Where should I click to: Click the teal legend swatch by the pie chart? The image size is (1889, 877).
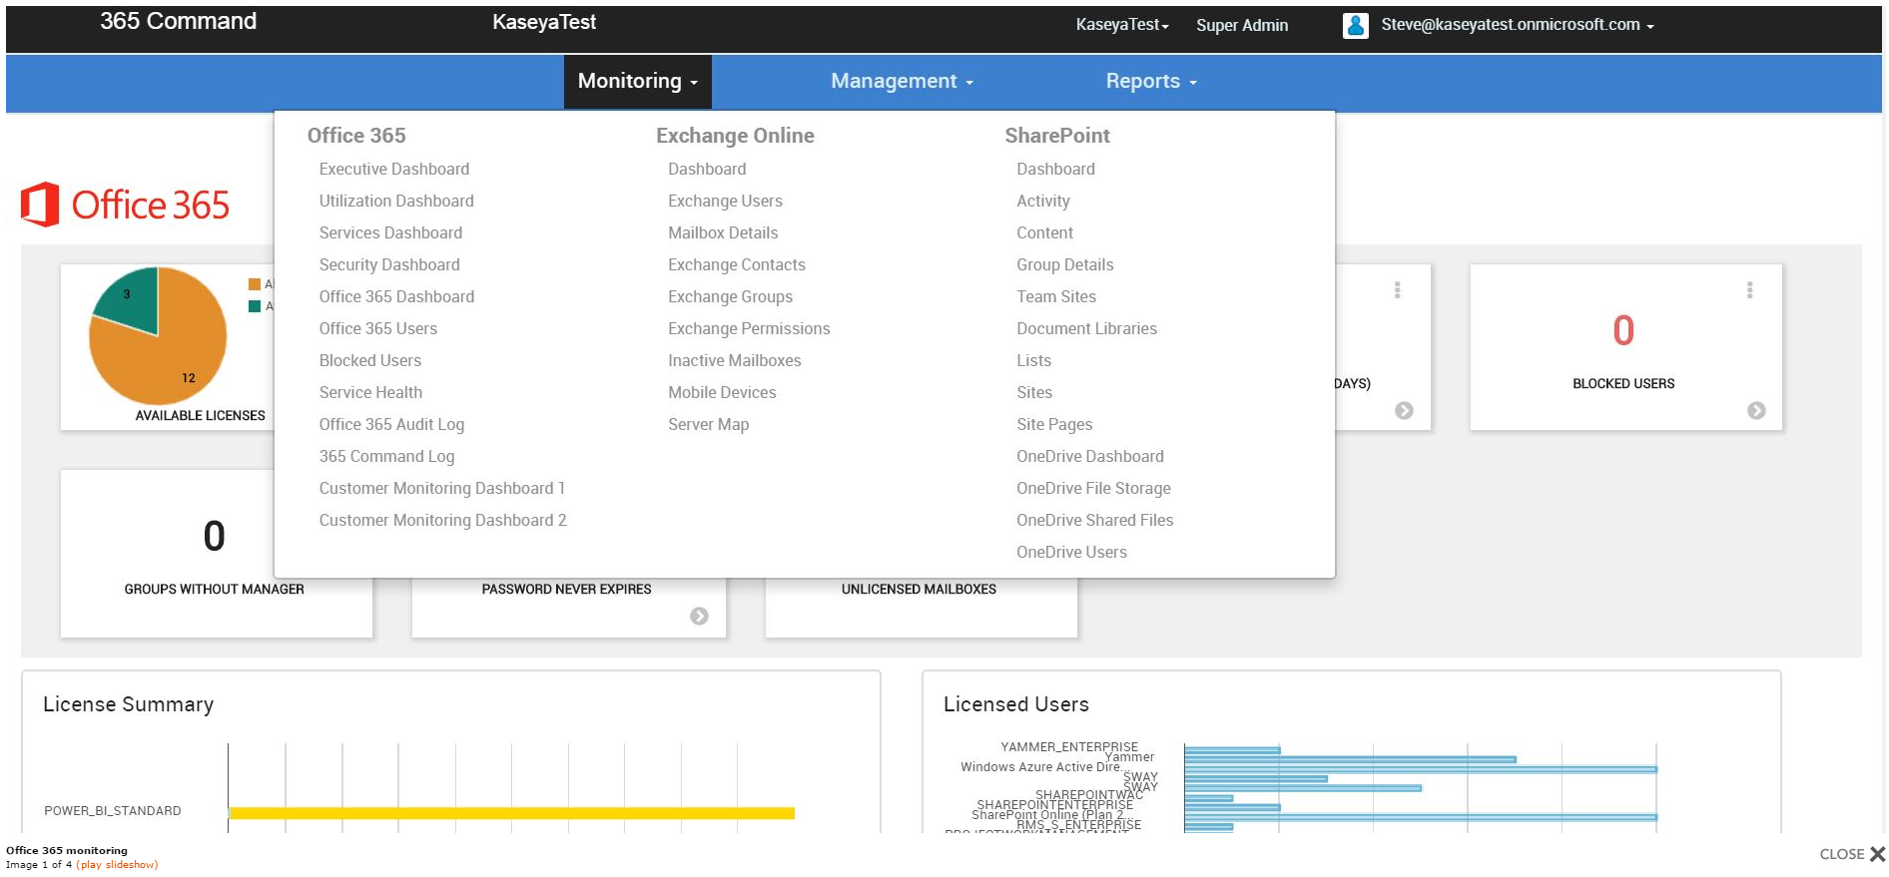[x=255, y=306]
